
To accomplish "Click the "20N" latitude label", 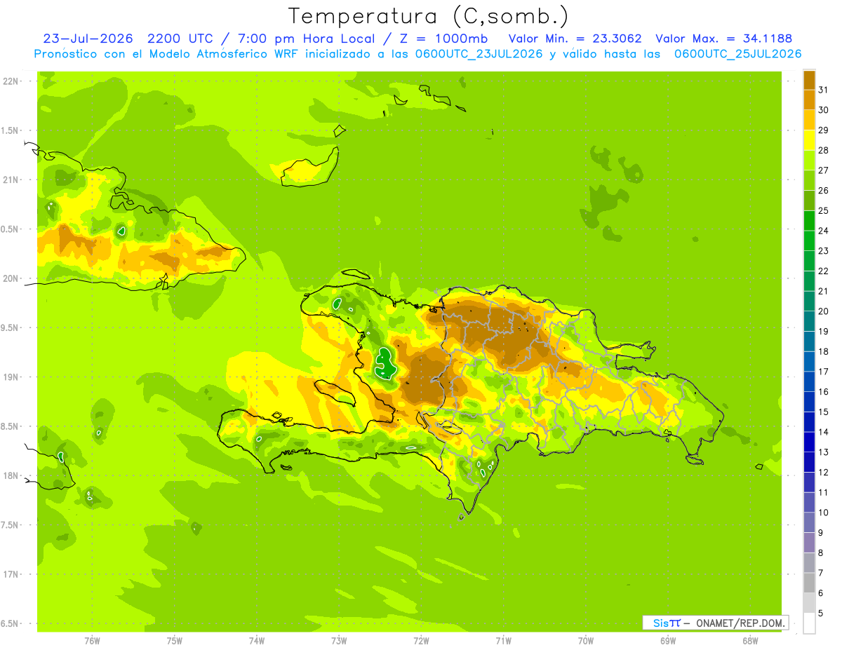I will tap(11, 278).
